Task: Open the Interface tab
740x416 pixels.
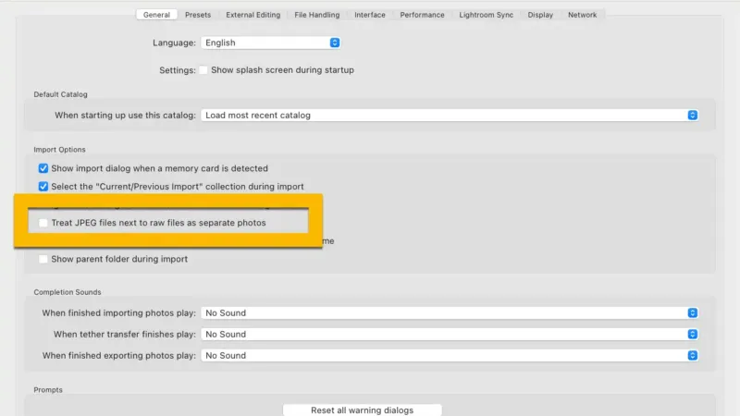Action: pyautogui.click(x=369, y=15)
